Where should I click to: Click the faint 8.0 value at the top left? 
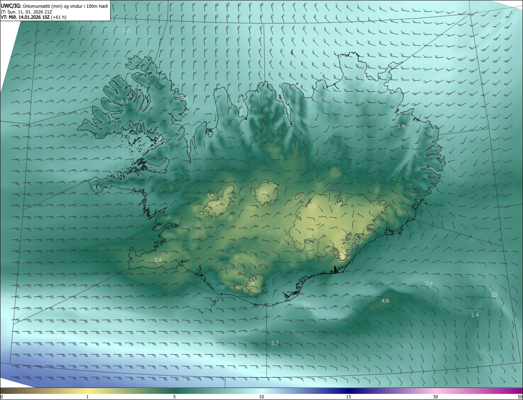click(127, 30)
